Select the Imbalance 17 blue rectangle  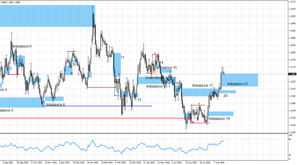click(199, 92)
